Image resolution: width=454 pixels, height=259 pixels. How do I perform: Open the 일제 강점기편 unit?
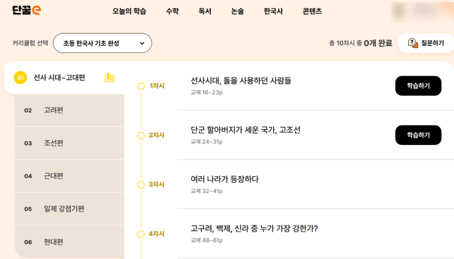point(64,209)
